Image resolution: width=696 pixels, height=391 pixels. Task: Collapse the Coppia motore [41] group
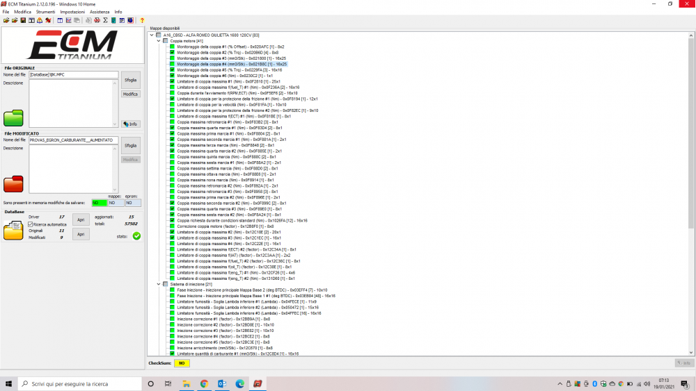159,41
